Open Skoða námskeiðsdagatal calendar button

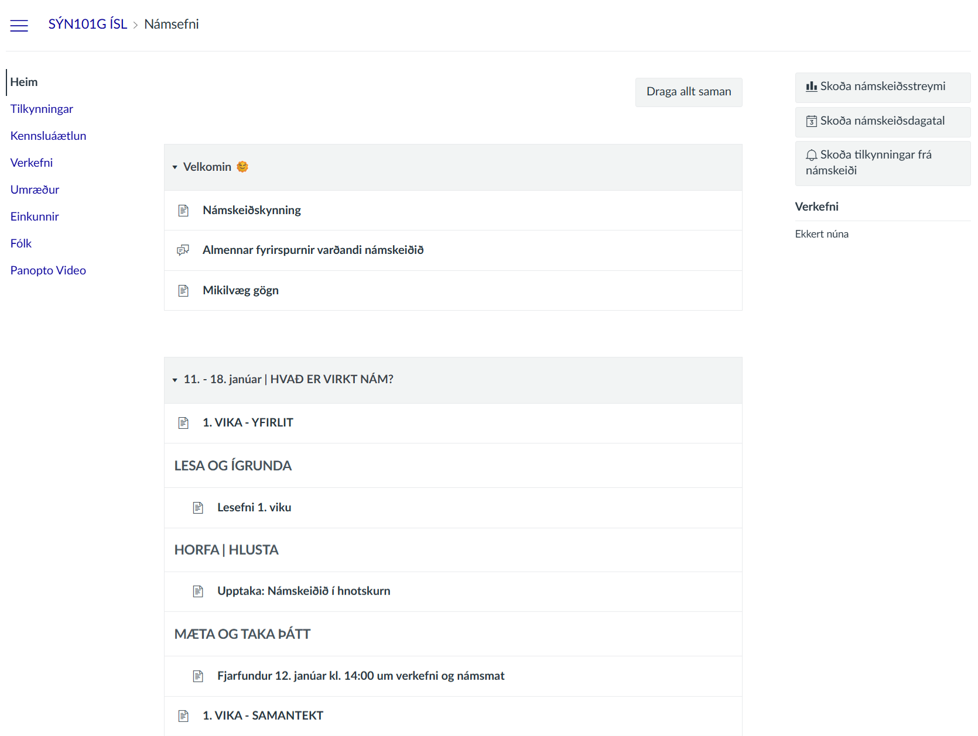click(x=882, y=121)
